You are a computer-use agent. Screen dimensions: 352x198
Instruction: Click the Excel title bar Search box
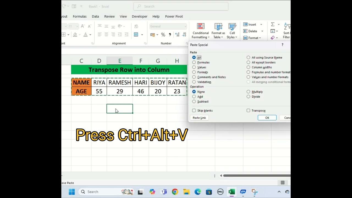coord(181,6)
